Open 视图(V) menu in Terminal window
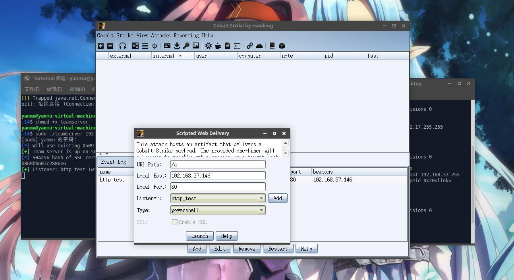The image size is (514, 280). point(77,89)
